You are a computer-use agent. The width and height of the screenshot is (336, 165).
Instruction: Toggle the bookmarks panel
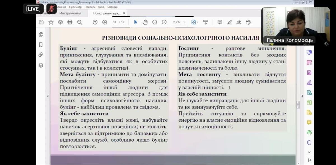(x=41, y=45)
